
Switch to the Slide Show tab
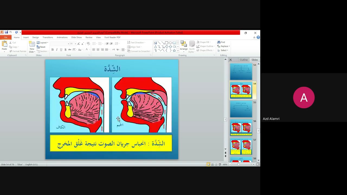76,37
